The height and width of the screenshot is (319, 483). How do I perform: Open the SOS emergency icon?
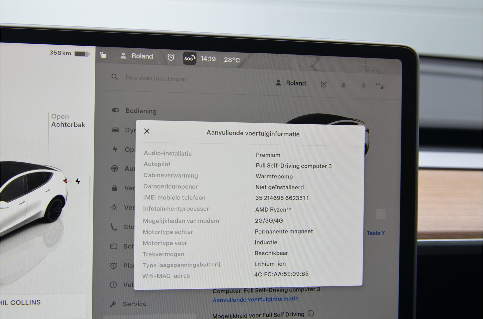point(189,58)
